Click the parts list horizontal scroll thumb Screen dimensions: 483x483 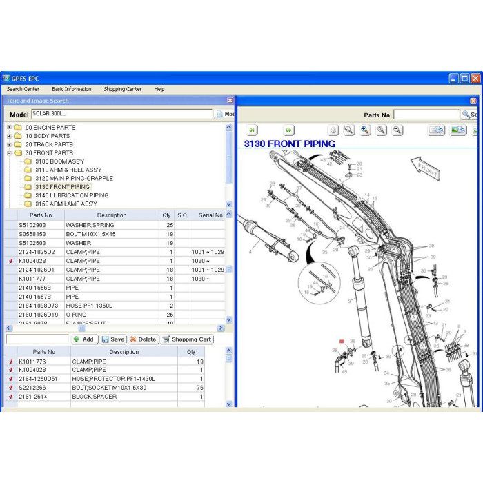coord(82,328)
